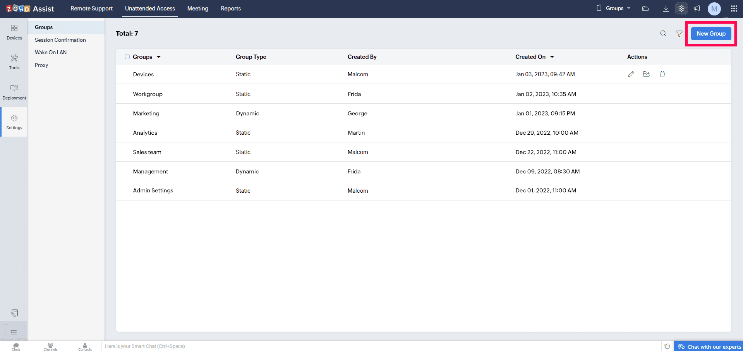The width and height of the screenshot is (743, 351).
Task: Click the move-to-folder icon for Devices
Action: (x=646, y=74)
